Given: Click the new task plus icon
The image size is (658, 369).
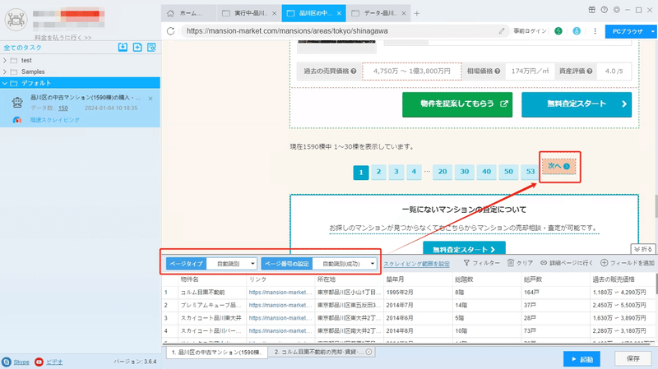Looking at the screenshot, I should pos(137,48).
